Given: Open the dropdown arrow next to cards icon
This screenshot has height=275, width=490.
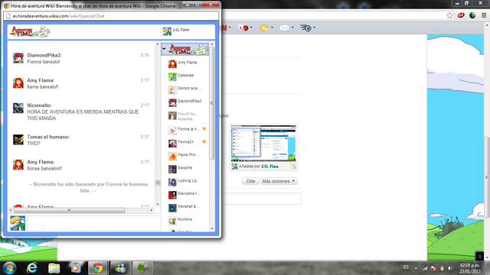Looking at the screenshot, I should (251, 27).
